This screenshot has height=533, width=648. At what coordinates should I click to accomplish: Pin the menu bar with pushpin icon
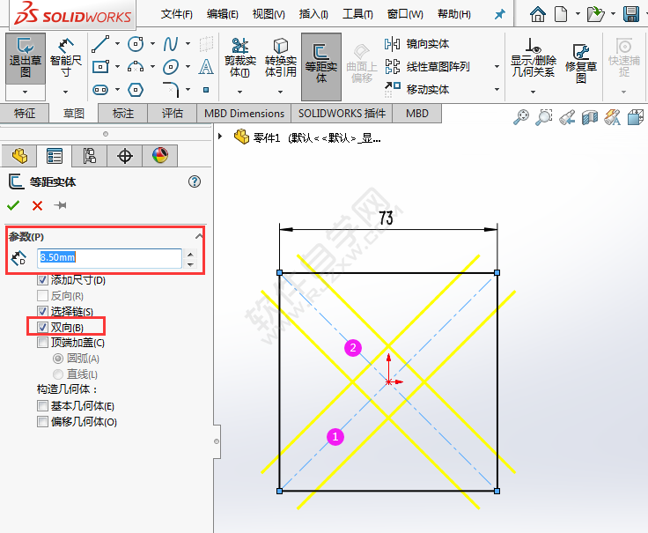(x=499, y=14)
